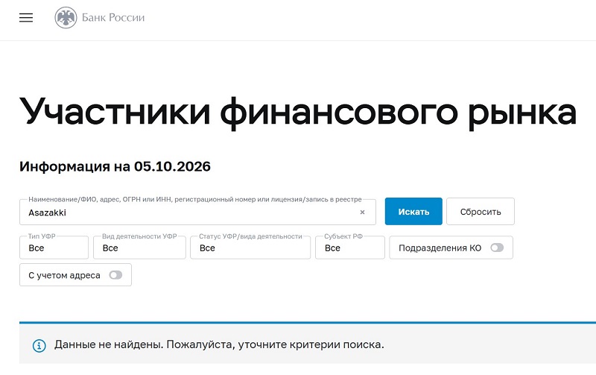Click the Банк России site title link

pos(113,18)
